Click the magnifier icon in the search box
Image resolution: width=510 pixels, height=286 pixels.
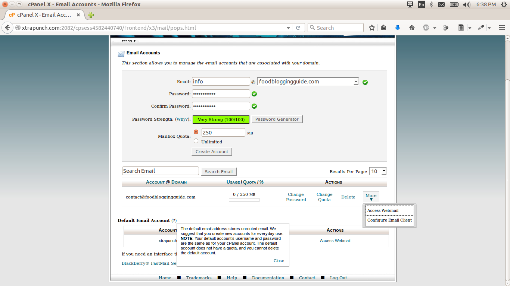pyautogui.click(x=312, y=28)
